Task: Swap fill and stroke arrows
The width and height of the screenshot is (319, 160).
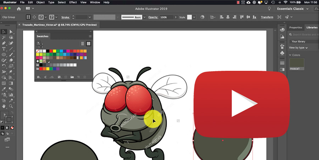Action: tap(12, 113)
